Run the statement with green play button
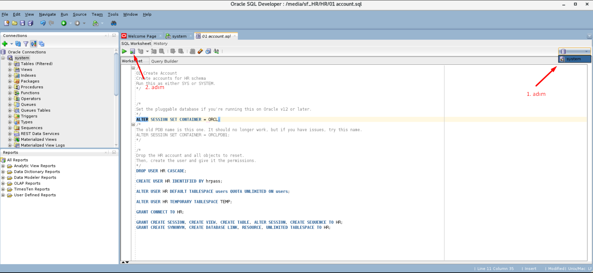The height and width of the screenshot is (273, 593). (124, 51)
